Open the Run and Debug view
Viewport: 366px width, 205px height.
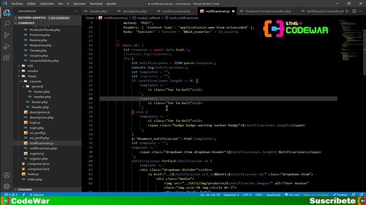pos(7,46)
